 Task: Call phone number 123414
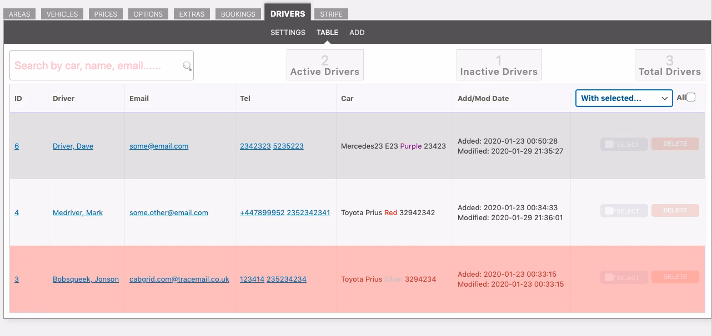[x=252, y=279]
